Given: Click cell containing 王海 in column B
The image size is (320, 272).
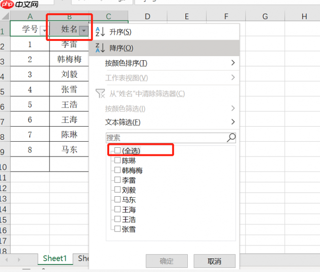Looking at the screenshot, I should (69, 119).
